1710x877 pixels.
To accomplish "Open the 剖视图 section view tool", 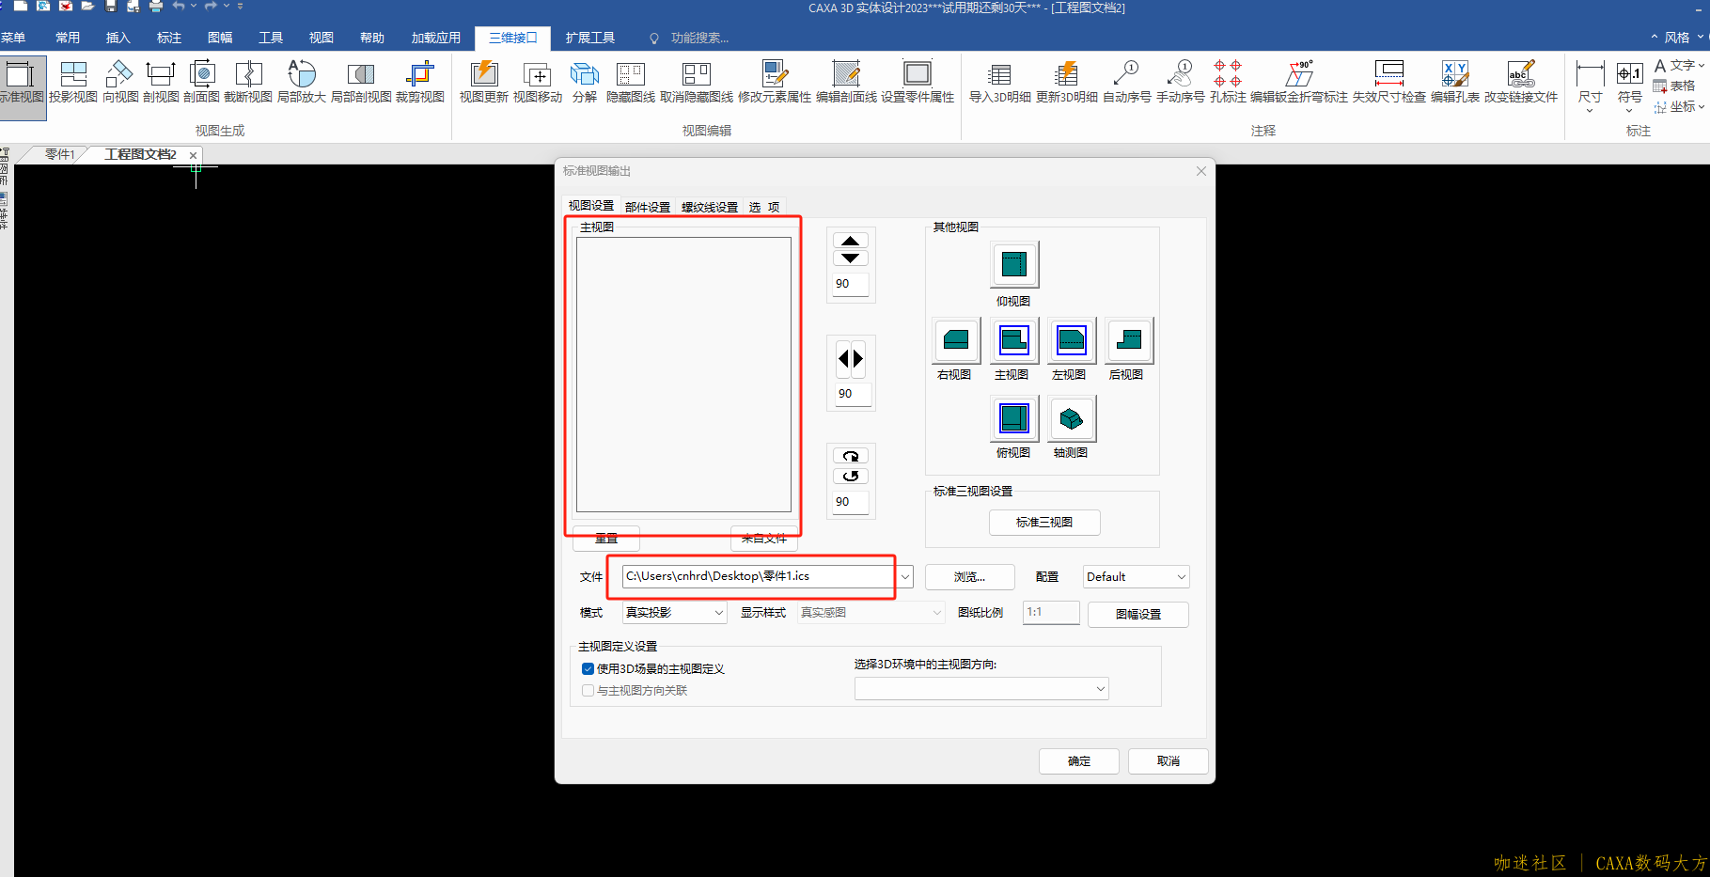I will (161, 83).
